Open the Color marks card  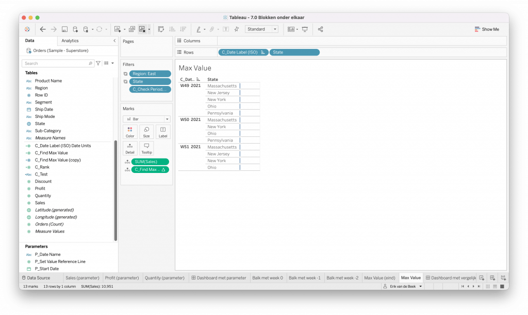coord(130,132)
